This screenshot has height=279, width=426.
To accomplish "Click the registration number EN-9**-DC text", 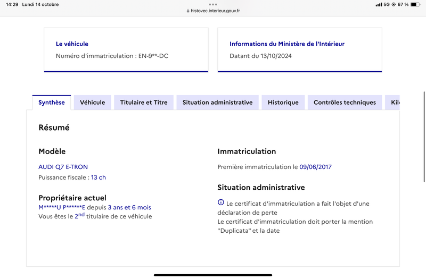I will [153, 56].
